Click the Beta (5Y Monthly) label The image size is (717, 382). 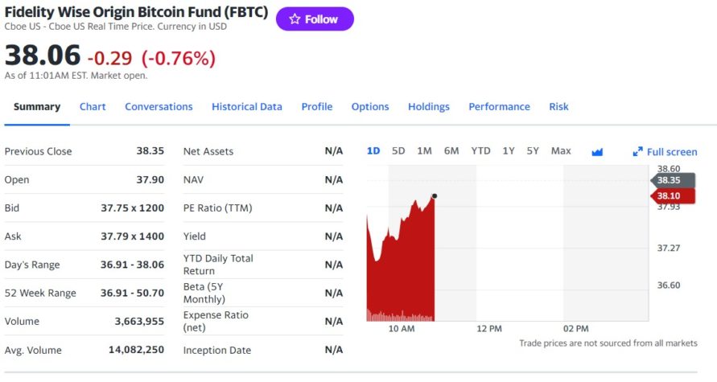[x=204, y=293]
